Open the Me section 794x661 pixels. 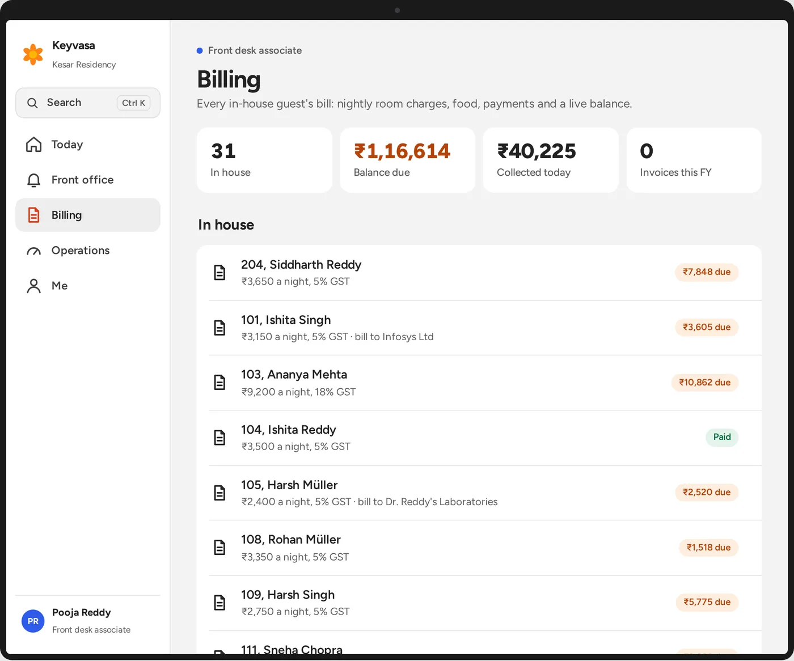88,286
